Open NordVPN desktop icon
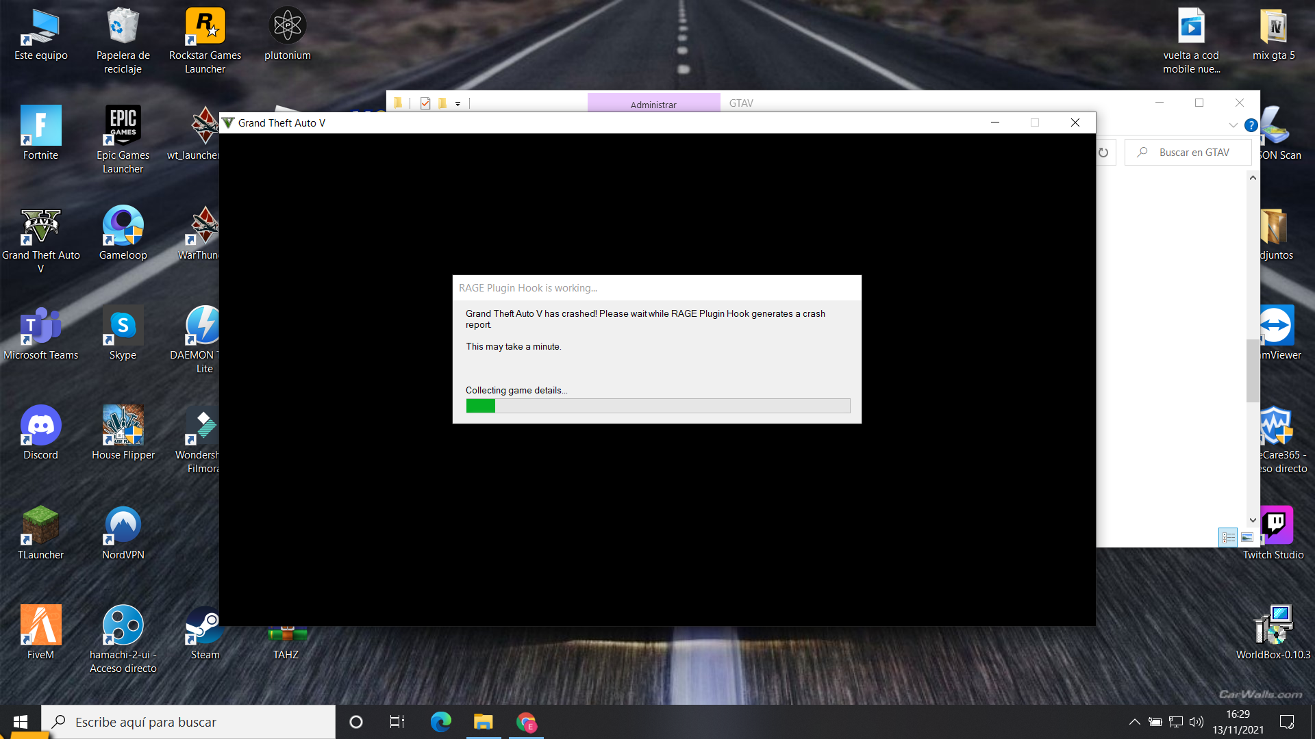 click(x=123, y=526)
